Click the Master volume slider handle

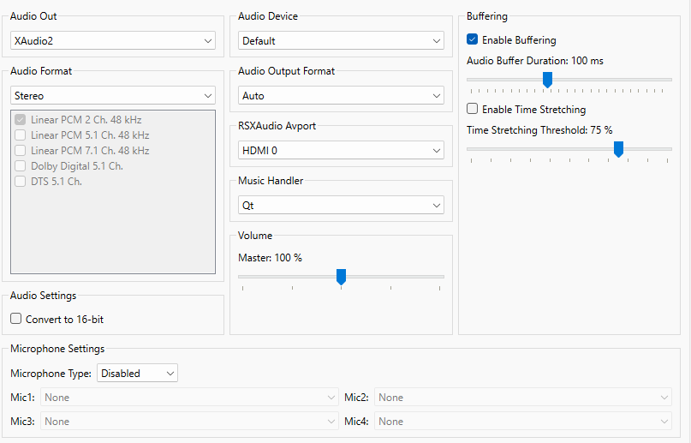click(x=341, y=276)
